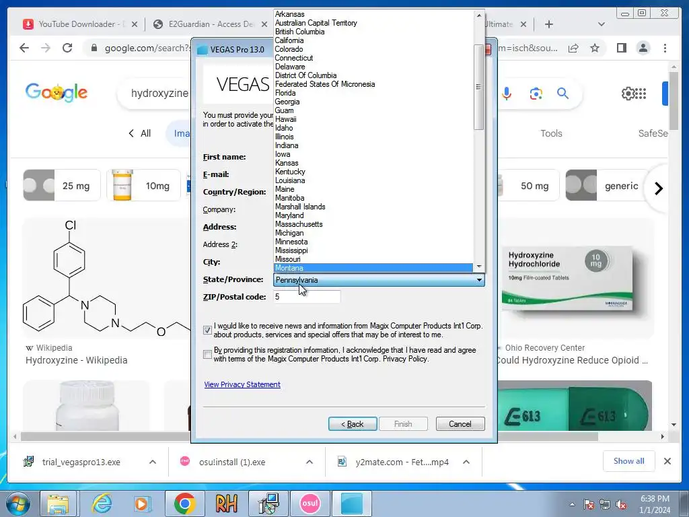The image size is (689, 517).
Task: Click Google Lens image search icon
Action: pyautogui.click(x=536, y=94)
